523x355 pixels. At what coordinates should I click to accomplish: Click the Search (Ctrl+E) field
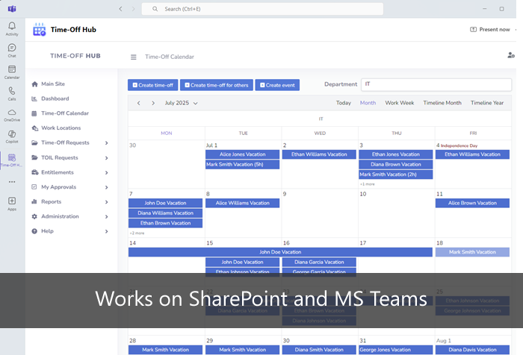click(x=262, y=9)
